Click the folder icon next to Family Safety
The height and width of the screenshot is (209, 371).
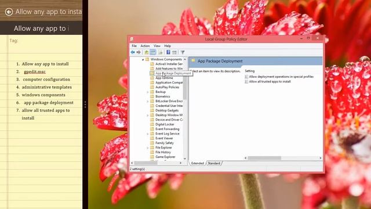(152, 143)
